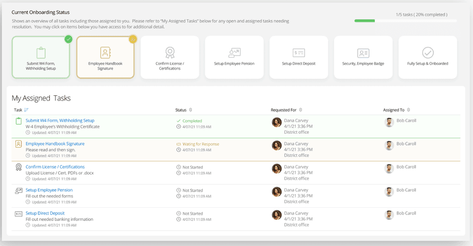473x246 pixels.
Task: Click the 1/5 tasks completed text
Action: click(x=422, y=14)
